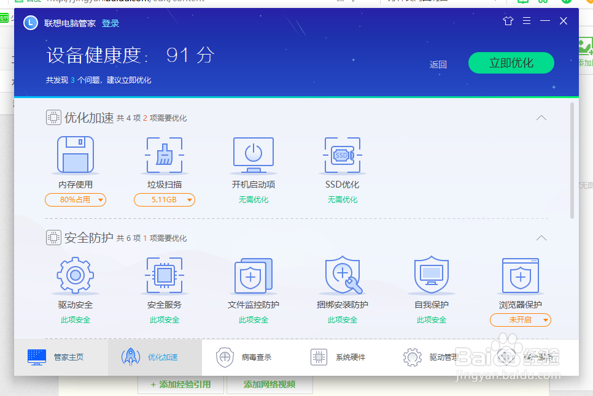Click 此项安全 under 驱动安全
The height and width of the screenshot is (396, 593).
pos(76,320)
